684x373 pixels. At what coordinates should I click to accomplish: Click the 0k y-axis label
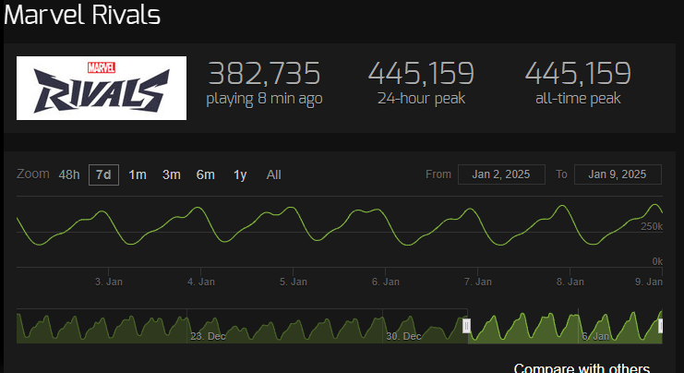click(657, 261)
